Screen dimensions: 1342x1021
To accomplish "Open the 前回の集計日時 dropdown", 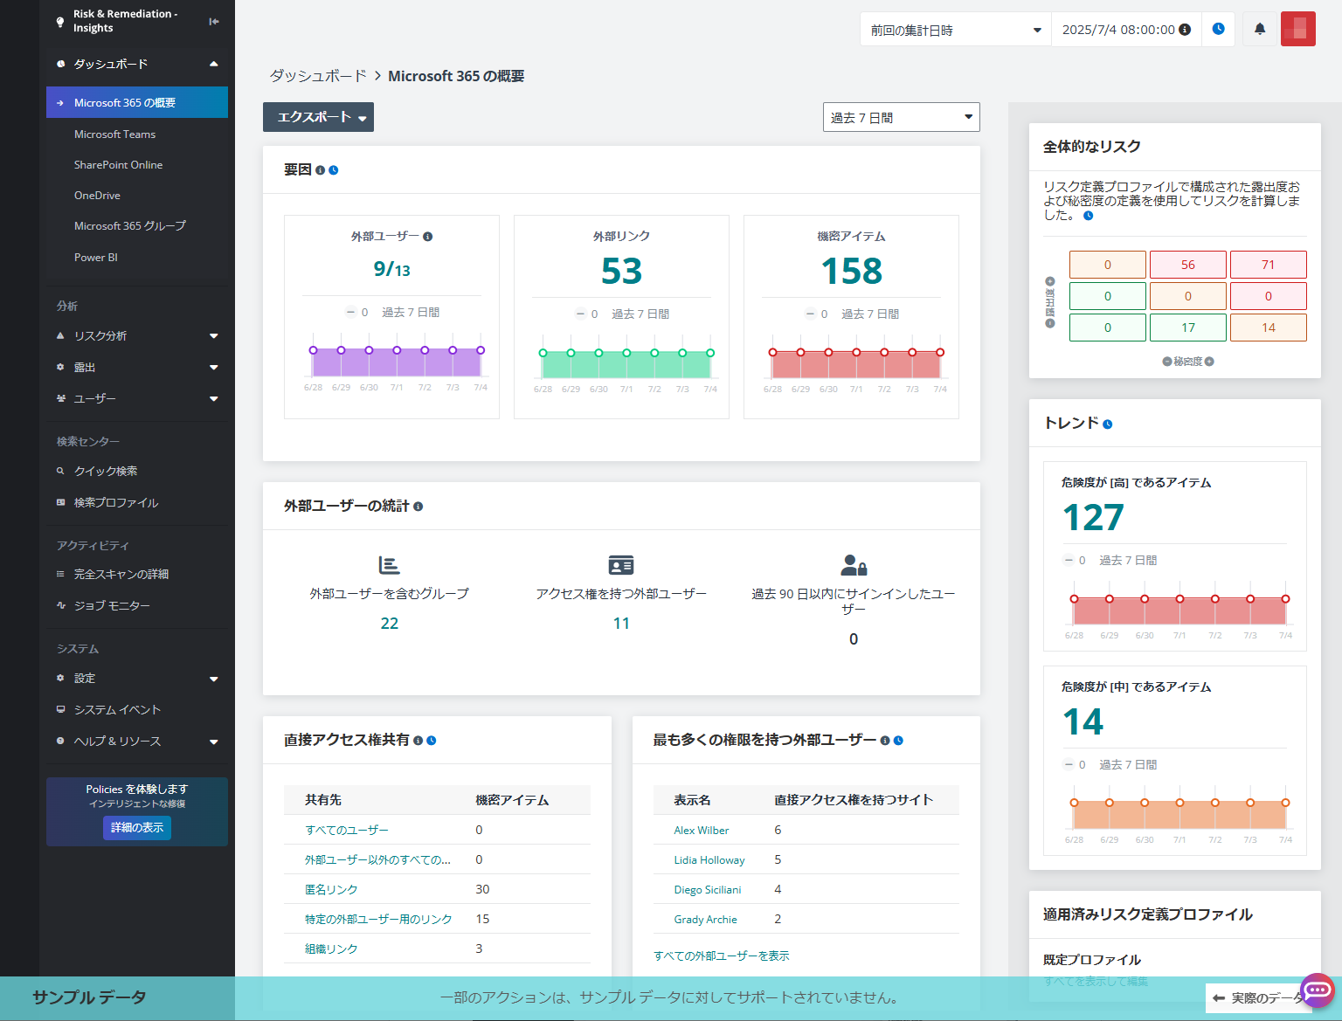I will coord(956,30).
